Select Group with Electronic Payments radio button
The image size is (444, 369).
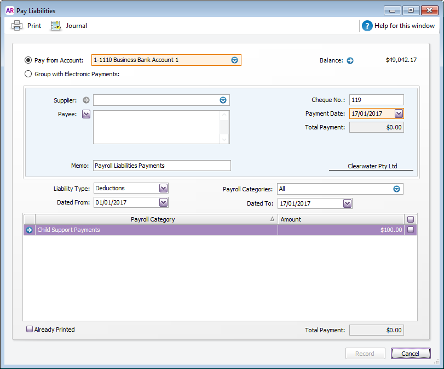click(x=28, y=74)
